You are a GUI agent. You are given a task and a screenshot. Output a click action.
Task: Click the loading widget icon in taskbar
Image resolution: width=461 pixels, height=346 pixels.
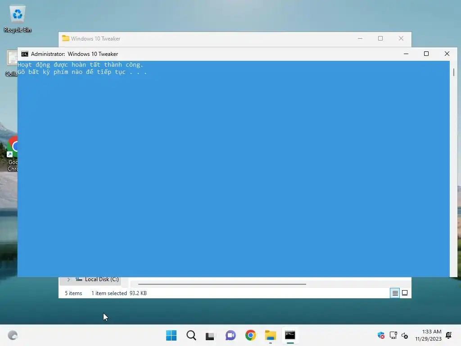[x=13, y=335]
